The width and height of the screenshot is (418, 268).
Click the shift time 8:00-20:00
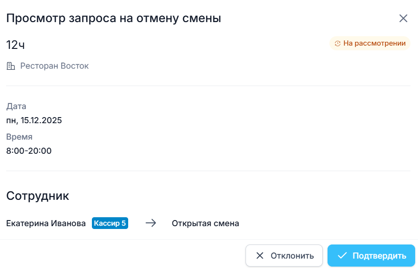tap(29, 151)
